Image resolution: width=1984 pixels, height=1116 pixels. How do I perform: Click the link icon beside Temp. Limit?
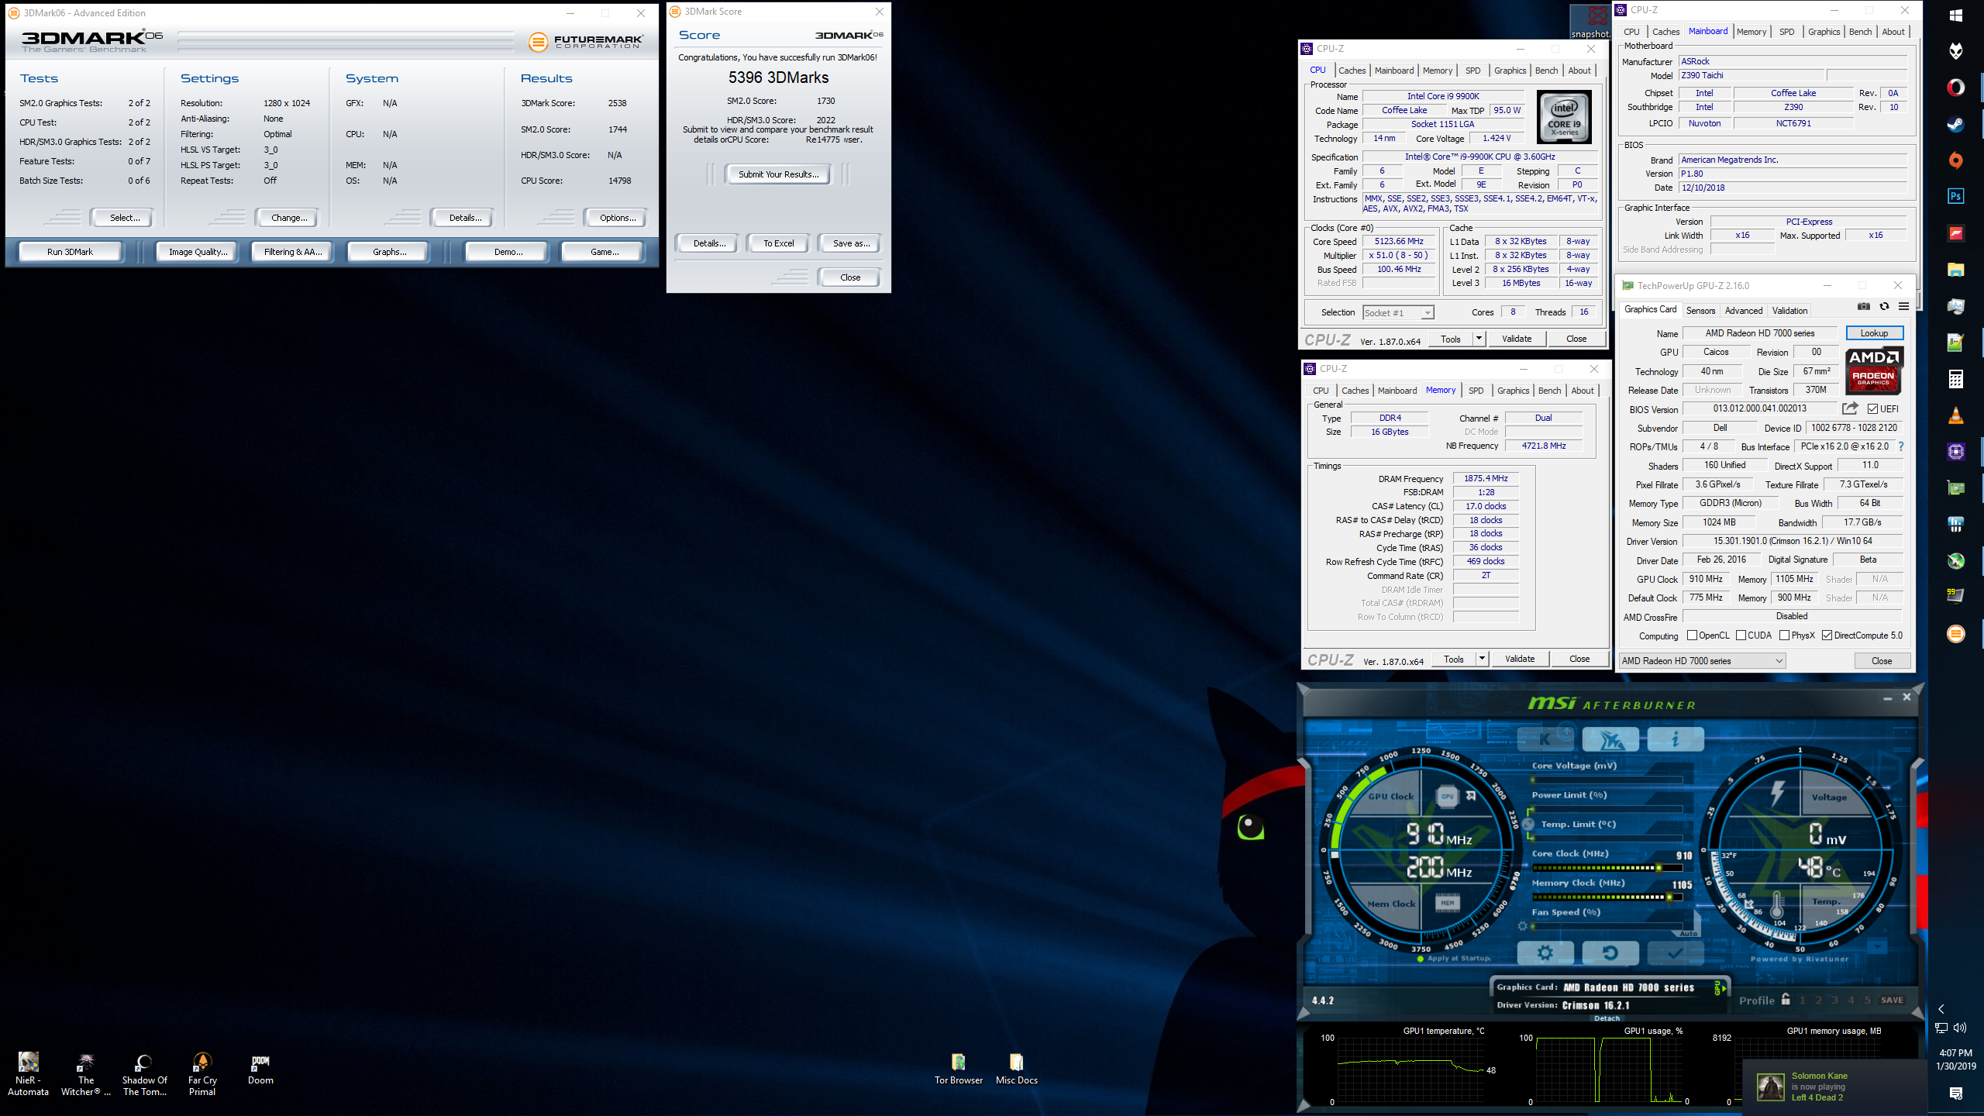pos(1528,824)
